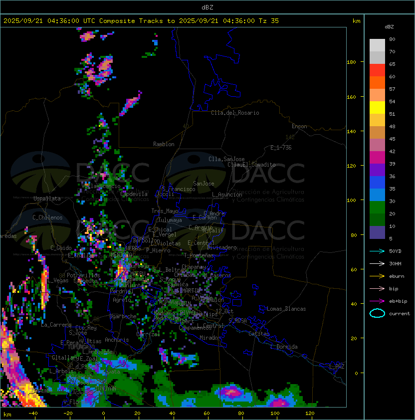Viewport: 415px width, 420px height.
Task: Click the 'C_Chilenos' map label
Action: [x=47, y=217]
